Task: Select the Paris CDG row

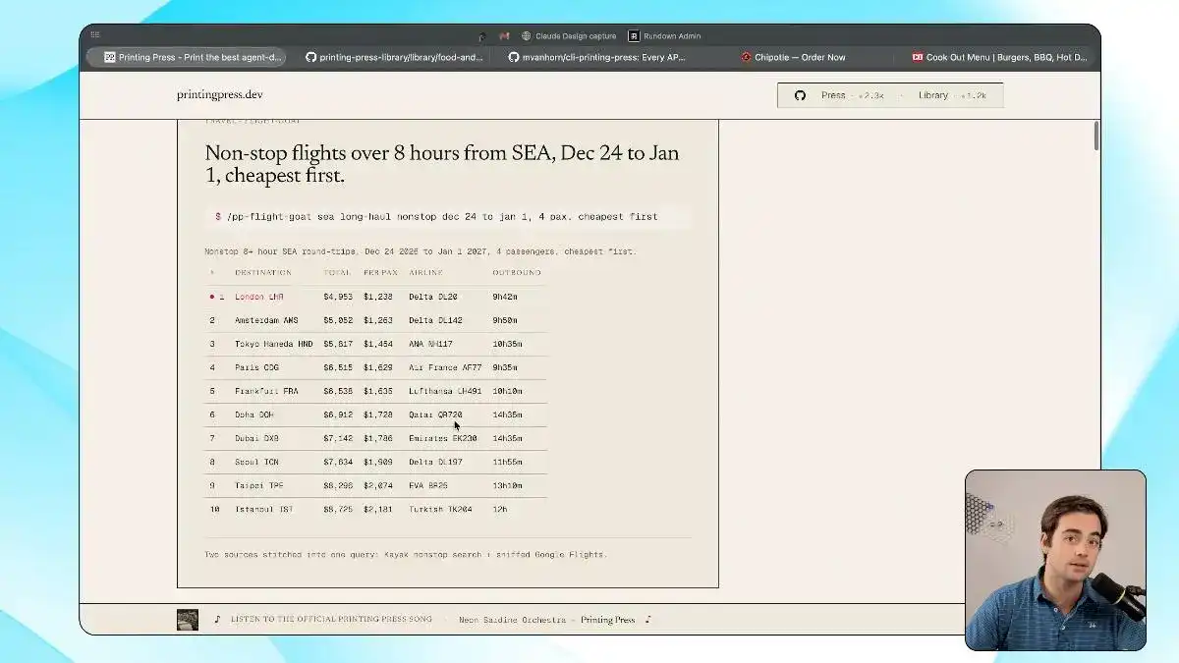Action: coord(375,367)
